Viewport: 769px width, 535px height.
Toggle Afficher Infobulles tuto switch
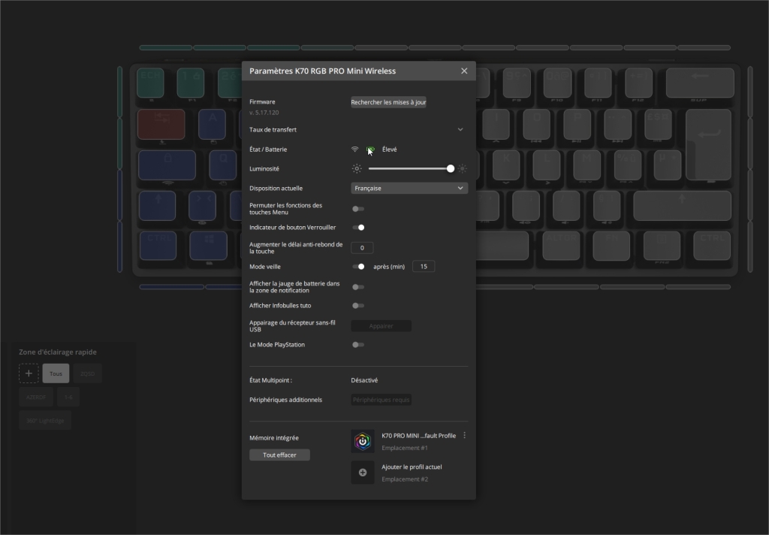pos(358,306)
